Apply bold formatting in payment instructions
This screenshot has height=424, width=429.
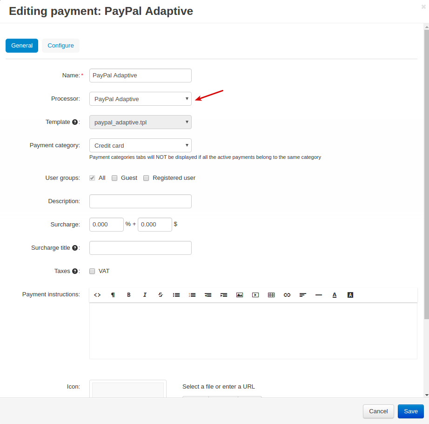click(129, 295)
